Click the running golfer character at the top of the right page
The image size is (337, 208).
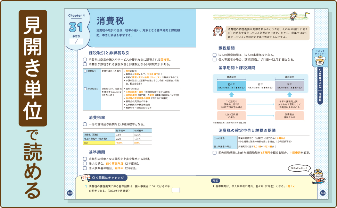pyautogui.click(x=294, y=16)
